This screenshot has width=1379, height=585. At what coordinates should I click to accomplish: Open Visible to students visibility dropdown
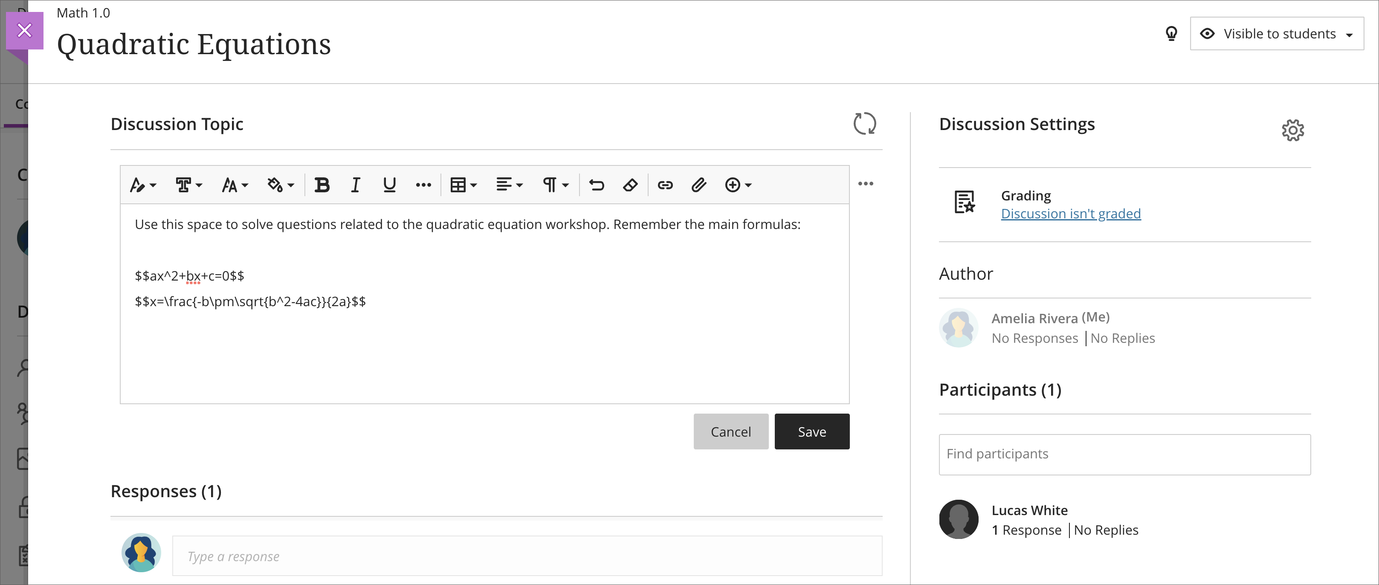(1276, 34)
